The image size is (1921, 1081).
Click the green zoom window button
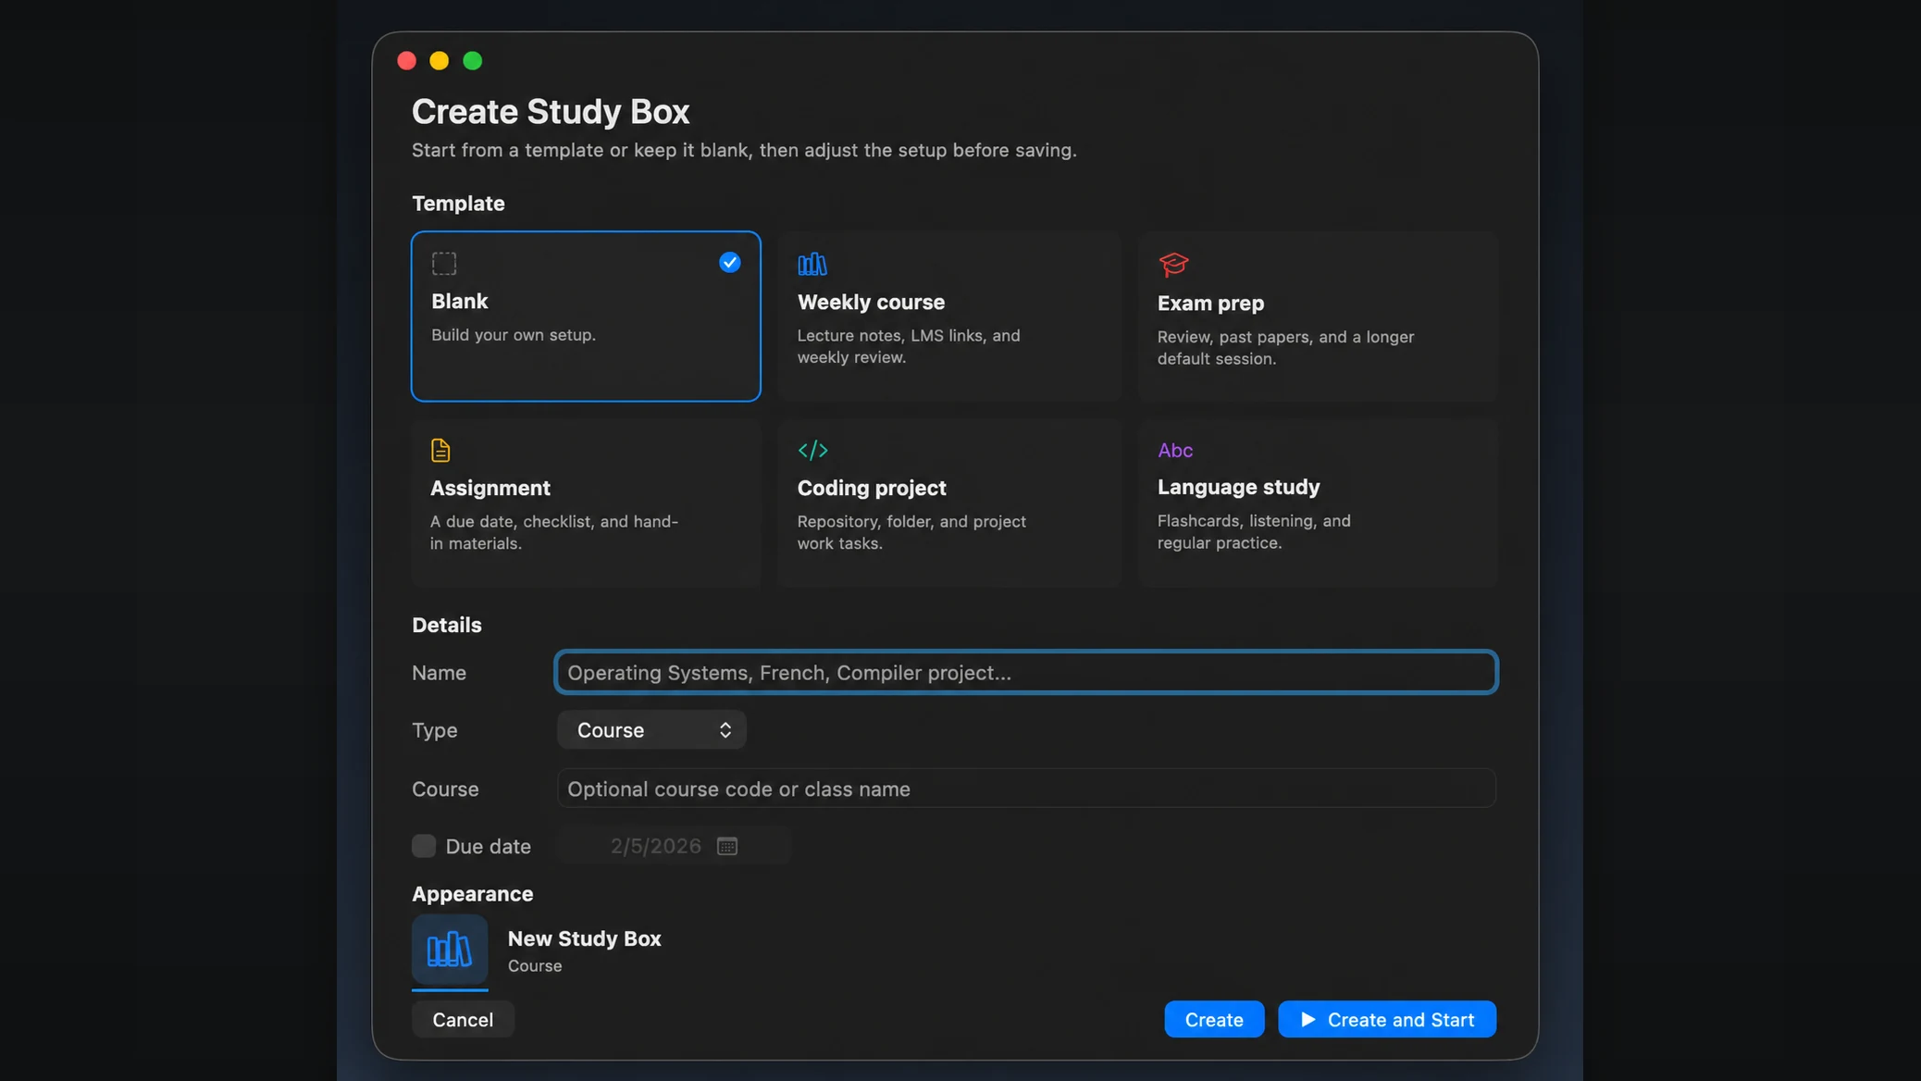click(x=473, y=61)
